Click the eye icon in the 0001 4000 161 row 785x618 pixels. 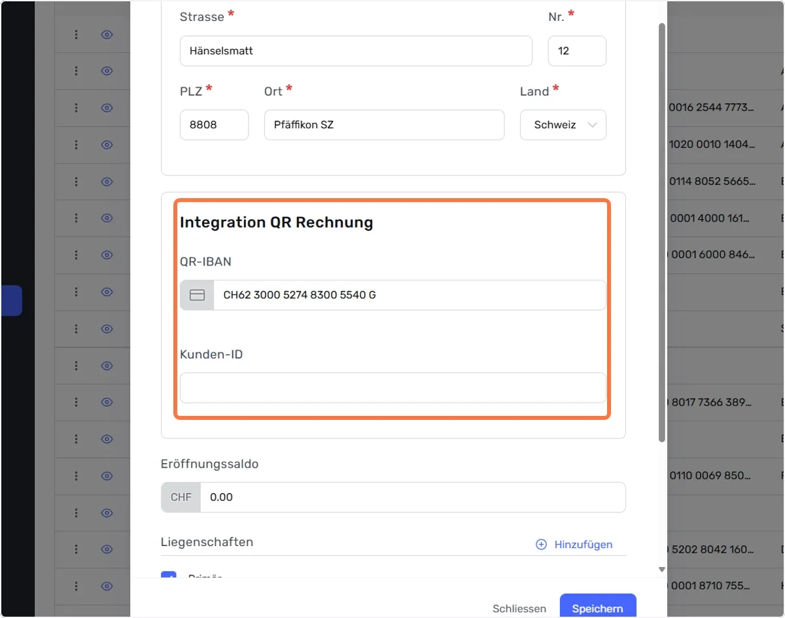tap(107, 218)
